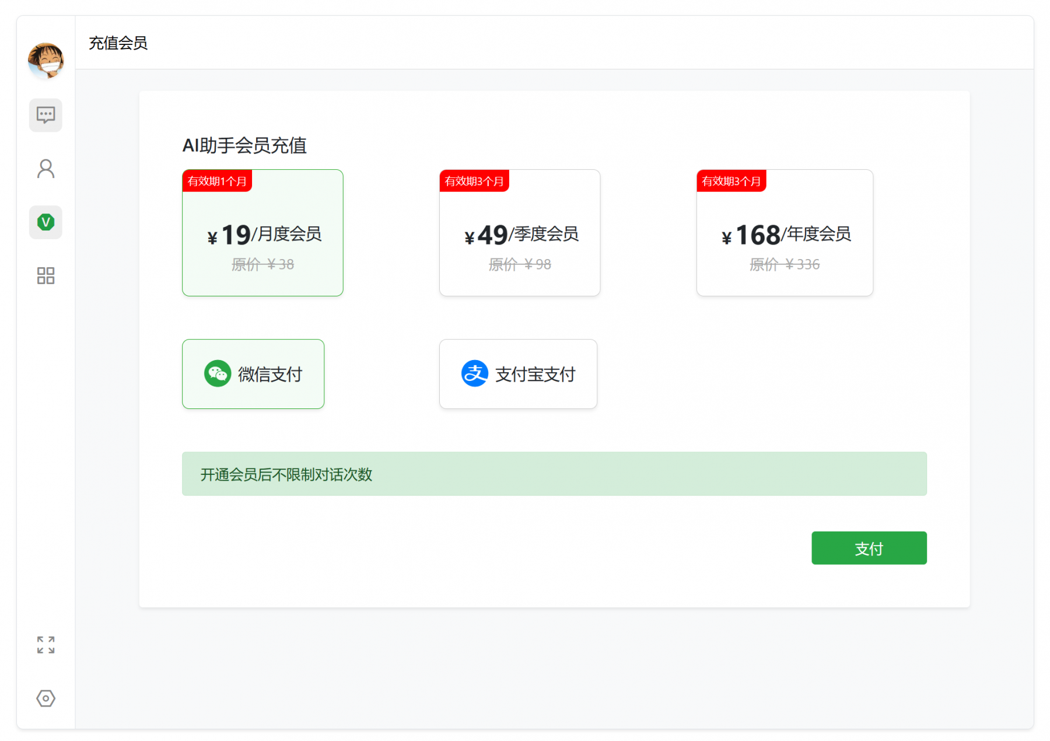Image resolution: width=1050 pixels, height=741 pixels.
Task: Click the WeChat logo icon
Action: (218, 373)
